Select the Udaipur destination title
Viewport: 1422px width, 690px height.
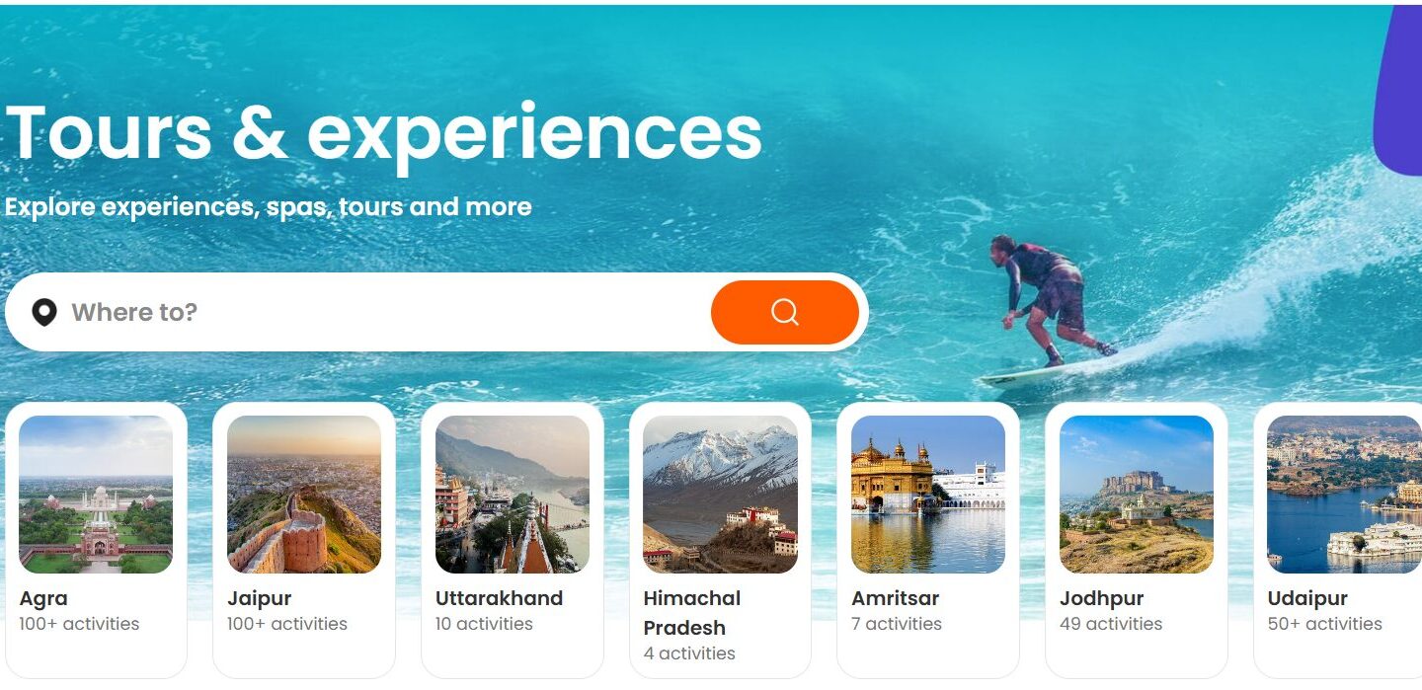pyautogui.click(x=1307, y=599)
